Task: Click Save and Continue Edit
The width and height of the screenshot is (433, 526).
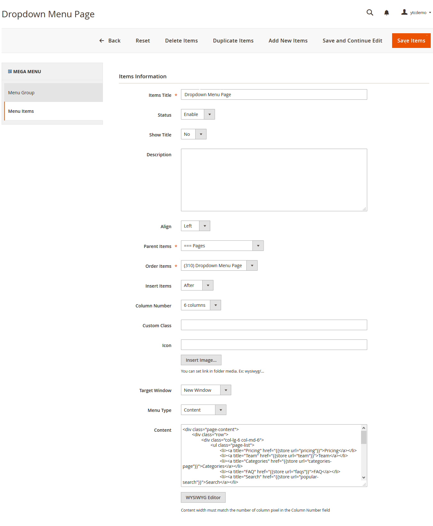Action: 352,41
